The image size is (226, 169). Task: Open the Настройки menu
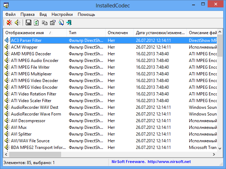(x=62, y=14)
